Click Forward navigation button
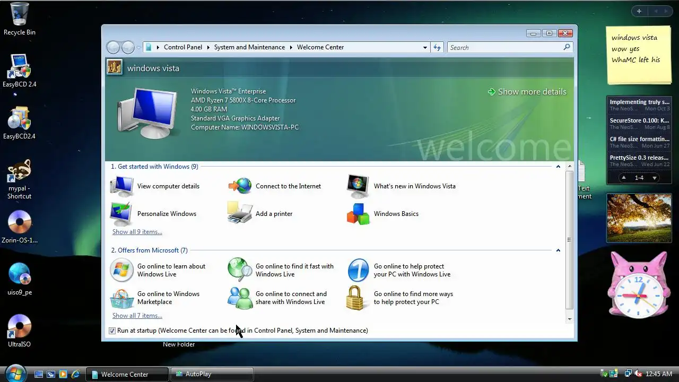679x382 pixels. (x=128, y=47)
